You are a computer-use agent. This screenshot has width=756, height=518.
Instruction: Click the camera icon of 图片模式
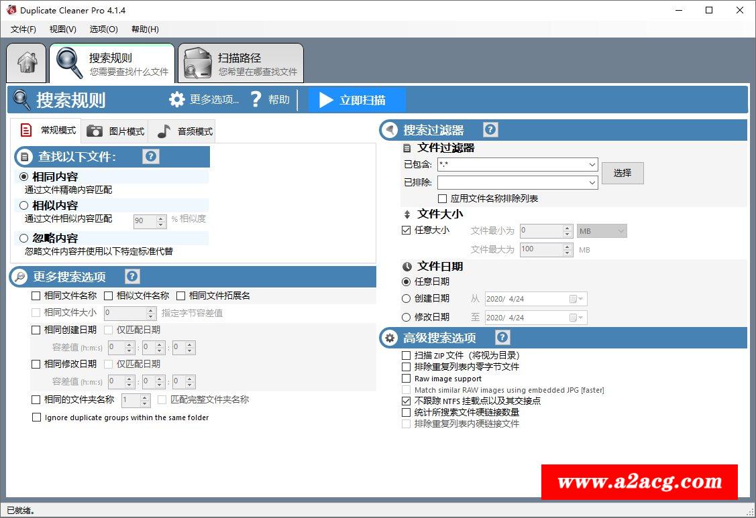[x=95, y=131]
